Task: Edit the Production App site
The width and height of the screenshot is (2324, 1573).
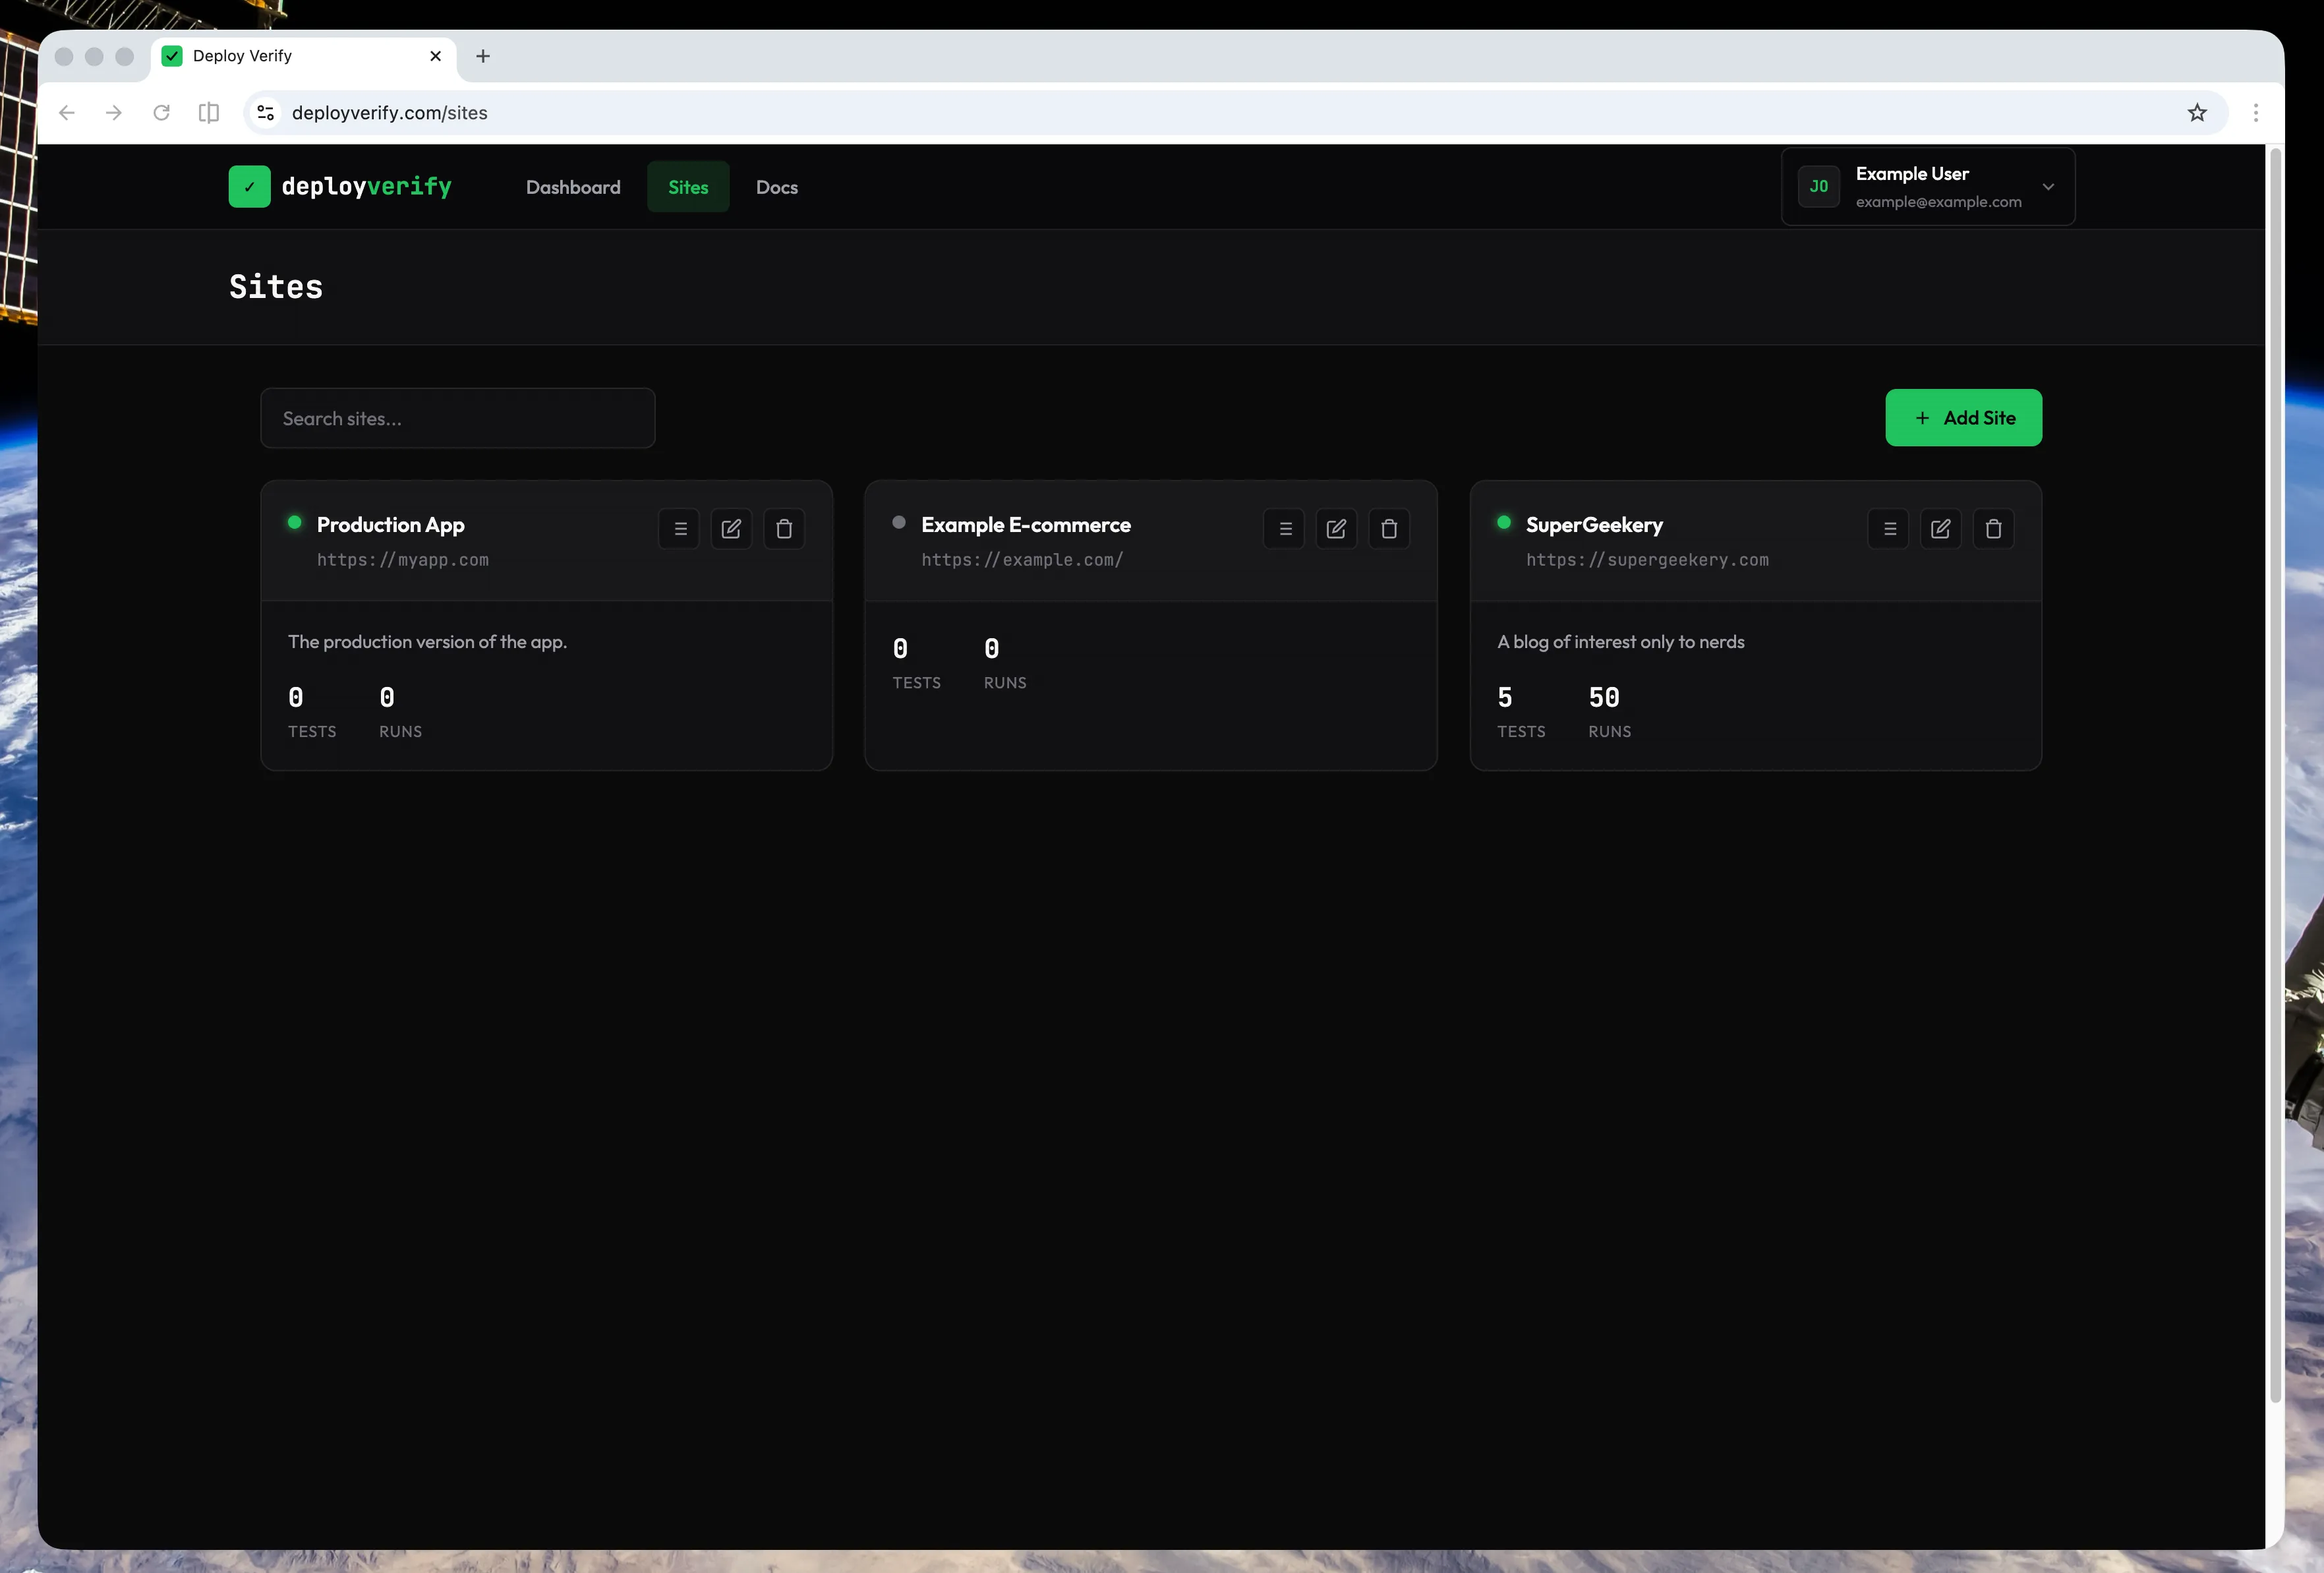Action: tap(731, 528)
